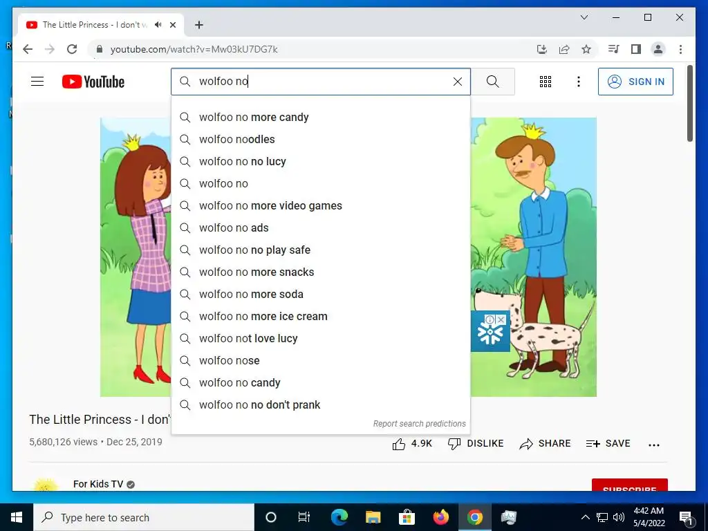Bookmark this tab with the star
Screen dimensions: 708x531
(586, 49)
